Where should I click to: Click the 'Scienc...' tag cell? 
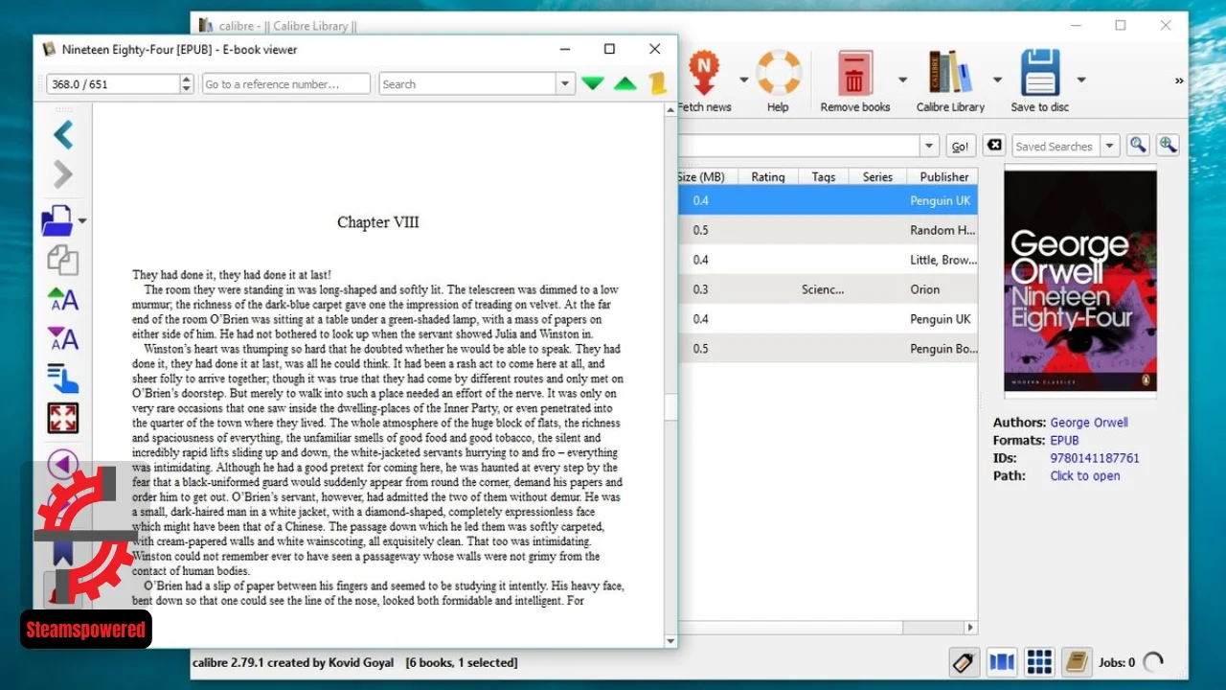point(823,289)
